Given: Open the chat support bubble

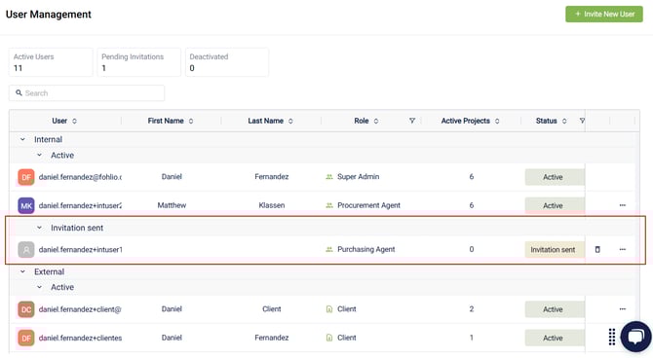Looking at the screenshot, I should click(635, 337).
